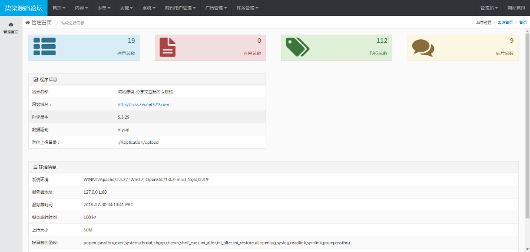Click the red document icon on the 内容总数 card
This screenshot has height=252, width=530.
click(168, 47)
